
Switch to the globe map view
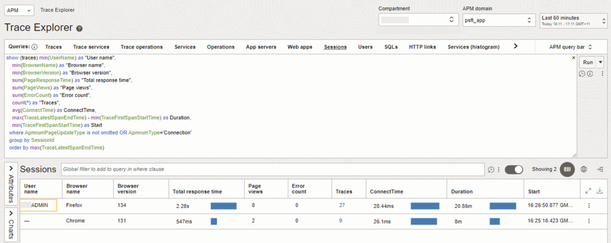click(584, 169)
